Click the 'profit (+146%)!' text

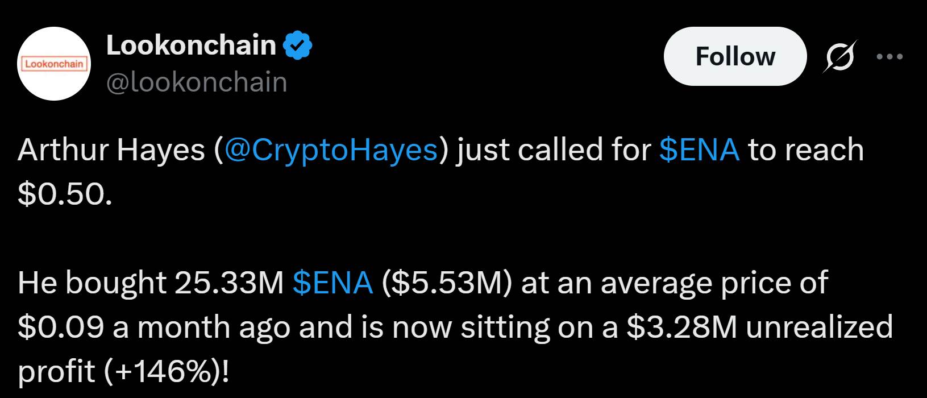pos(124,372)
